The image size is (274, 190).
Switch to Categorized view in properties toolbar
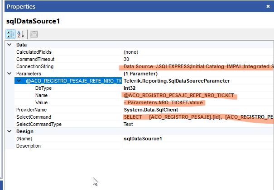tap(10, 34)
